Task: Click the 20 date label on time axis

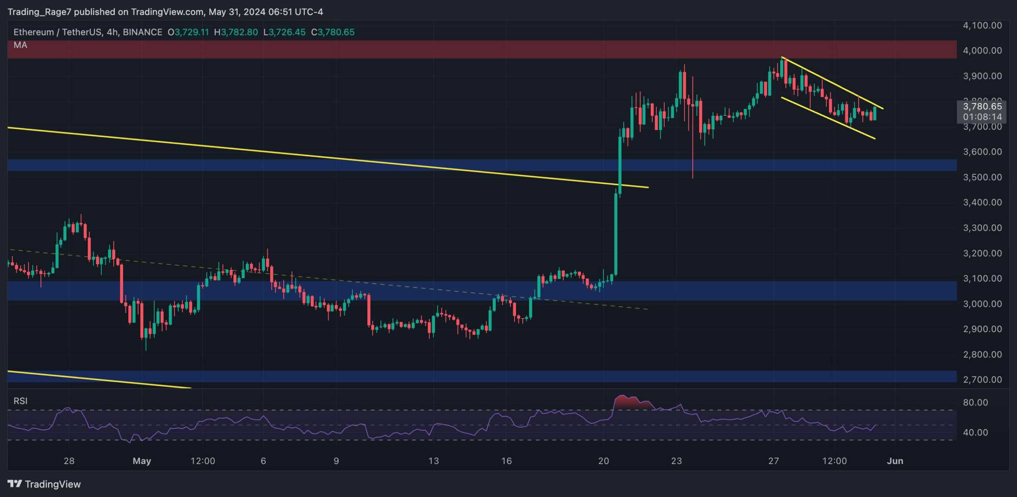Action: 603,461
